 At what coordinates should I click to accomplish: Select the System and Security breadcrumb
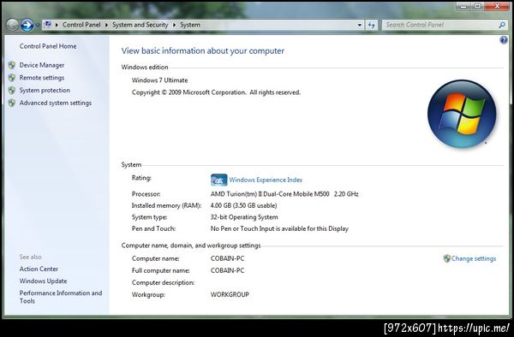point(140,25)
